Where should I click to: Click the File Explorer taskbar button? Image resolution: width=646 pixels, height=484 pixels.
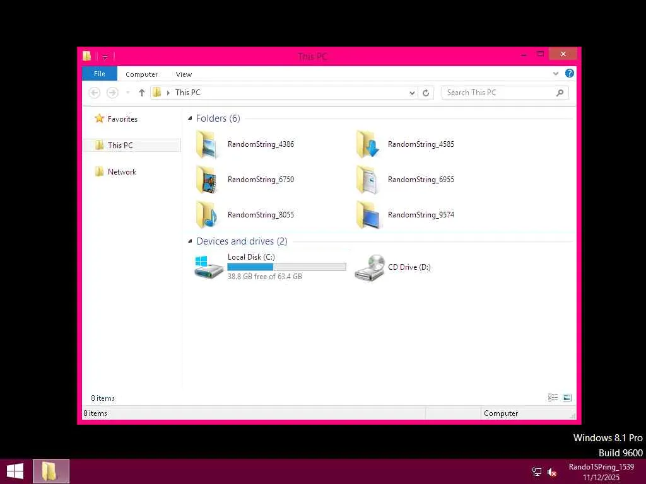51,471
